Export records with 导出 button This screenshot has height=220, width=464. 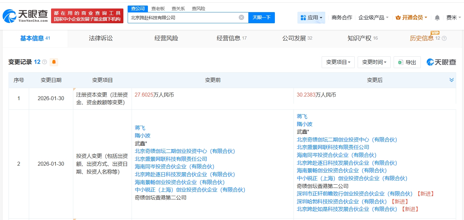tap(407, 62)
